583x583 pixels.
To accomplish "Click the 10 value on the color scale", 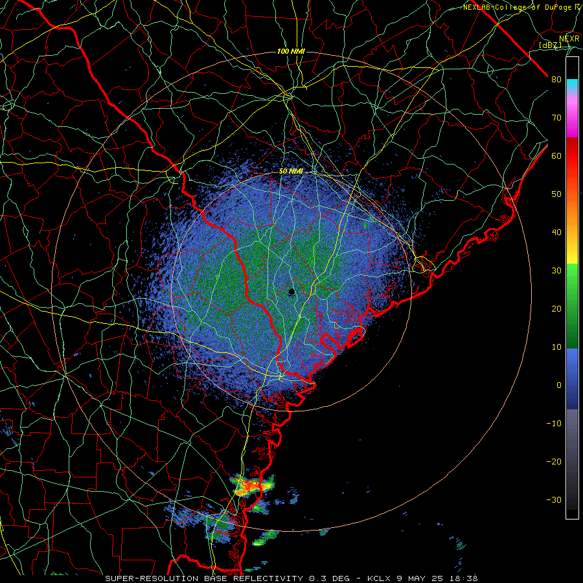I will pos(556,347).
